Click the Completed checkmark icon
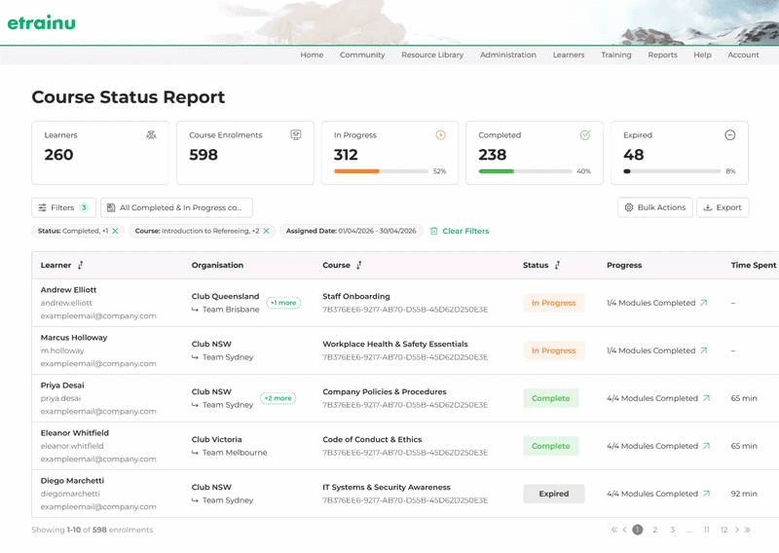 tap(585, 134)
